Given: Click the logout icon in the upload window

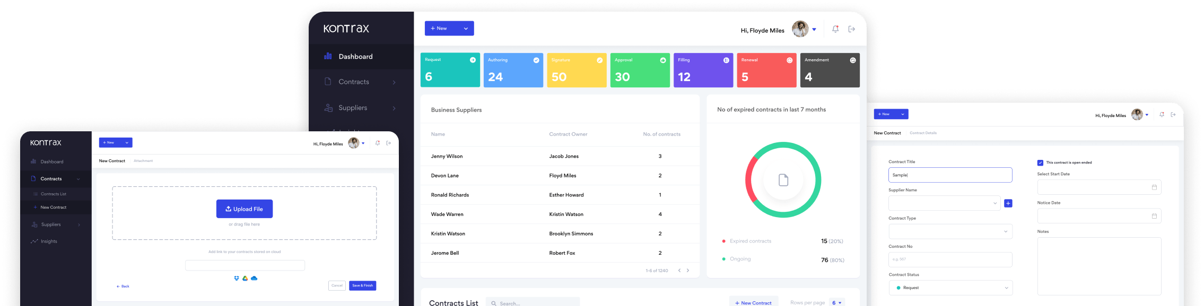Looking at the screenshot, I should 389,143.
